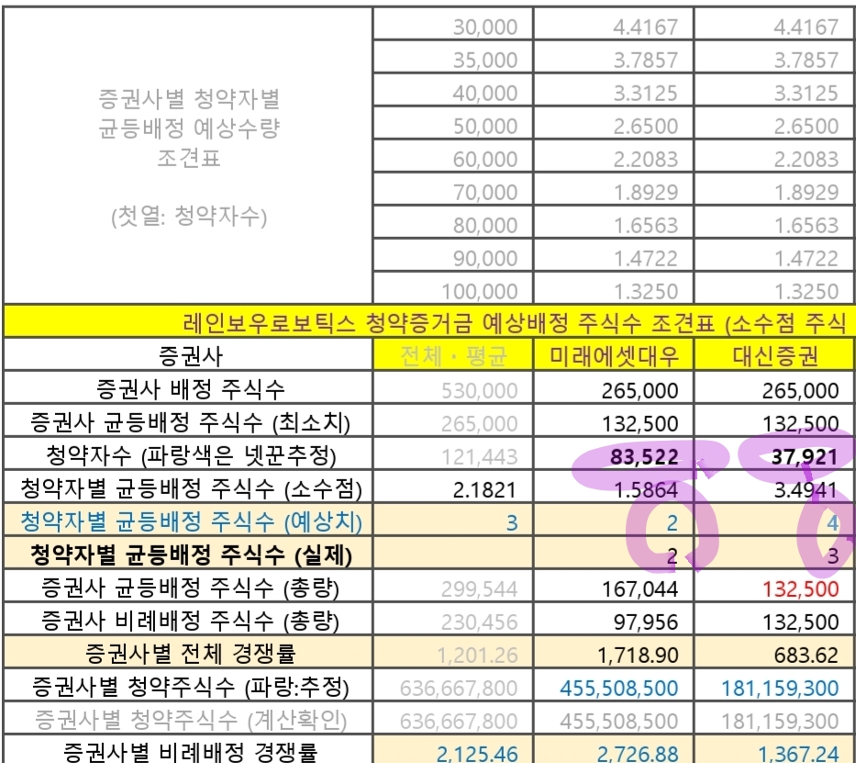
Task: Click the 80,000 subscriber count cell
Action: point(452,222)
